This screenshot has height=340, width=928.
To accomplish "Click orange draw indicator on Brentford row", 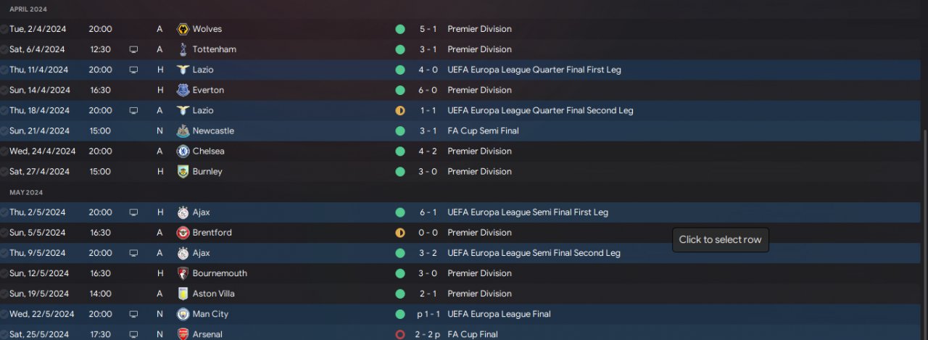I will pos(399,233).
